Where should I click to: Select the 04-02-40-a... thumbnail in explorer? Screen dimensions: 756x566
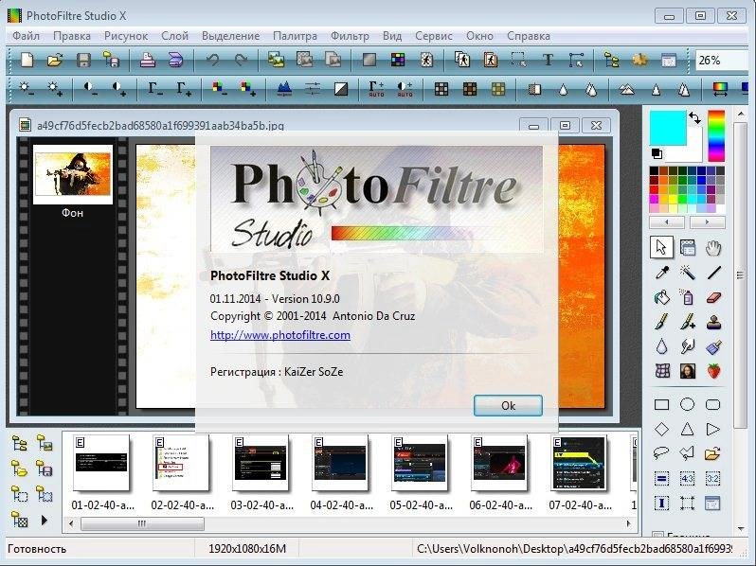tap(340, 463)
